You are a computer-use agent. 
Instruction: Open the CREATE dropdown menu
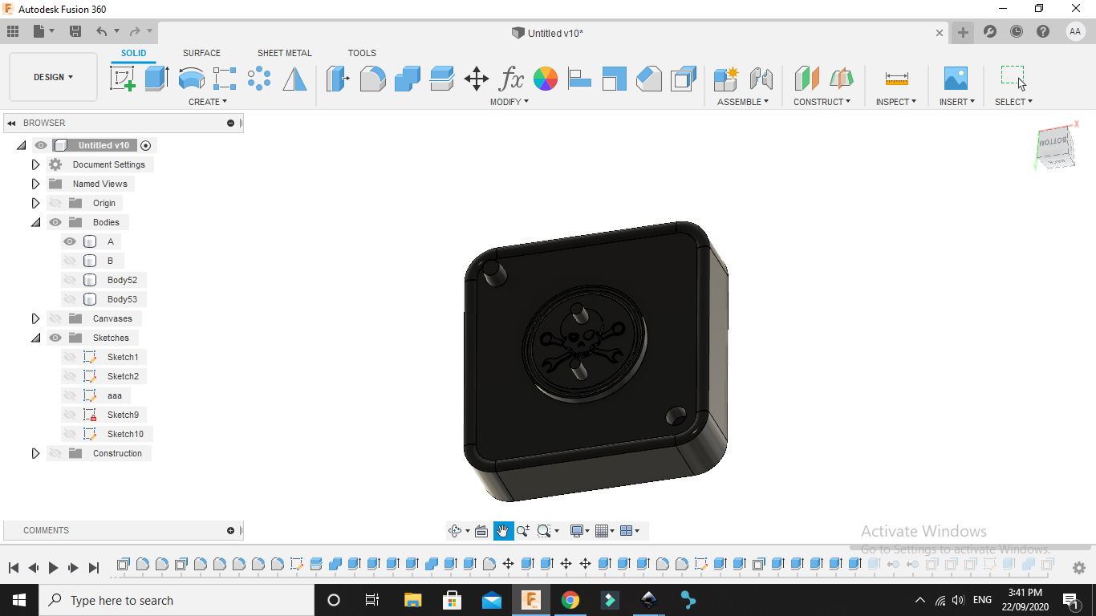point(208,102)
